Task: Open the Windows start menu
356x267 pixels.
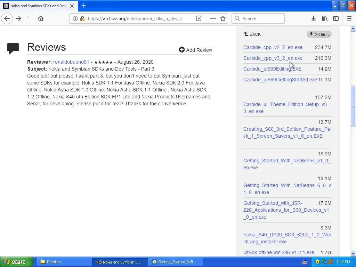Action: tap(17, 262)
